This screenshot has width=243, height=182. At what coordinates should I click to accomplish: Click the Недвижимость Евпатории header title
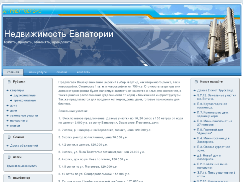58,34
